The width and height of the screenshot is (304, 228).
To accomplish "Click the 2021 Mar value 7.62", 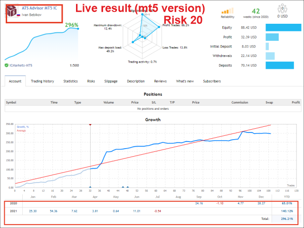I will (x=74, y=211).
